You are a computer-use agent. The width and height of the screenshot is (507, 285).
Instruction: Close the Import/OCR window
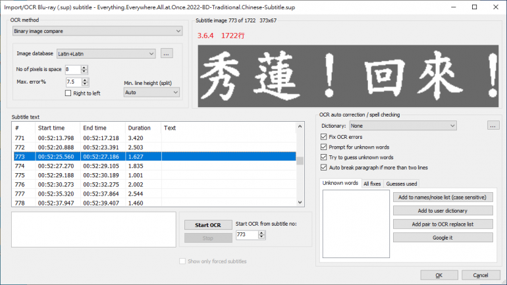coord(496,7)
